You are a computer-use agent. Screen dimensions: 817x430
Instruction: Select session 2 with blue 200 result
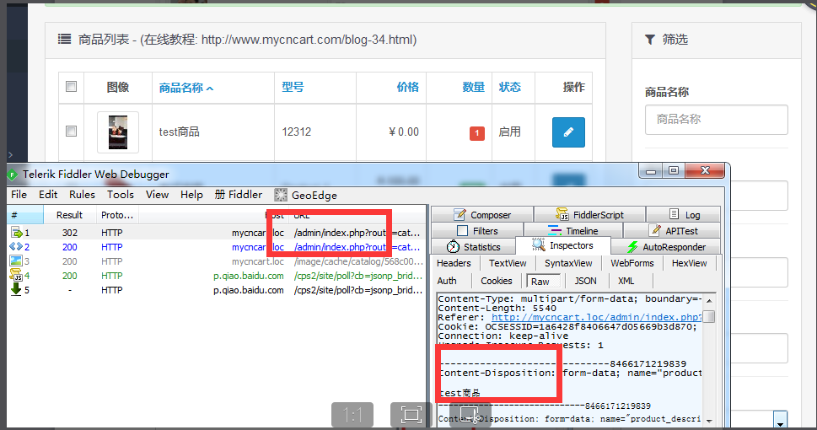[216, 247]
